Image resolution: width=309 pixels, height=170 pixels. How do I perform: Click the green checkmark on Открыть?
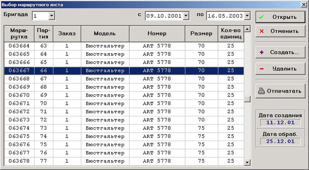pos(261,17)
